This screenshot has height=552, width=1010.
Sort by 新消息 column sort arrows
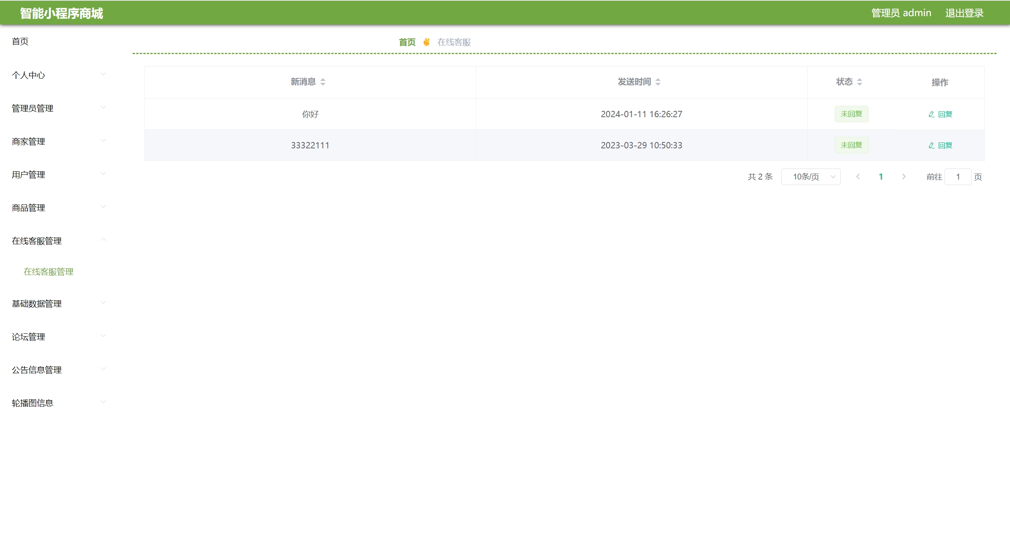[323, 82]
